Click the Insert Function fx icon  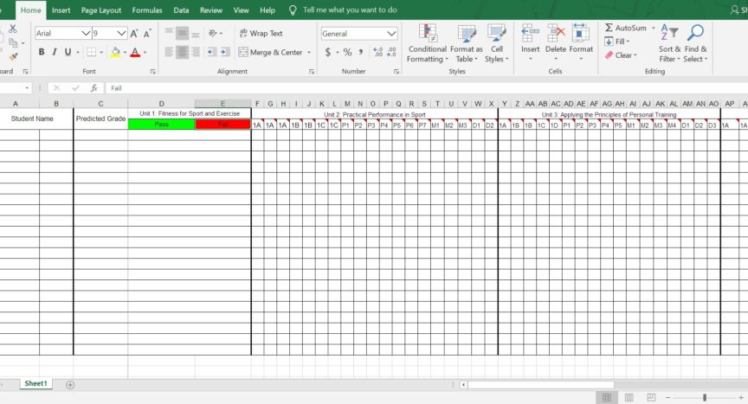pyautogui.click(x=93, y=88)
